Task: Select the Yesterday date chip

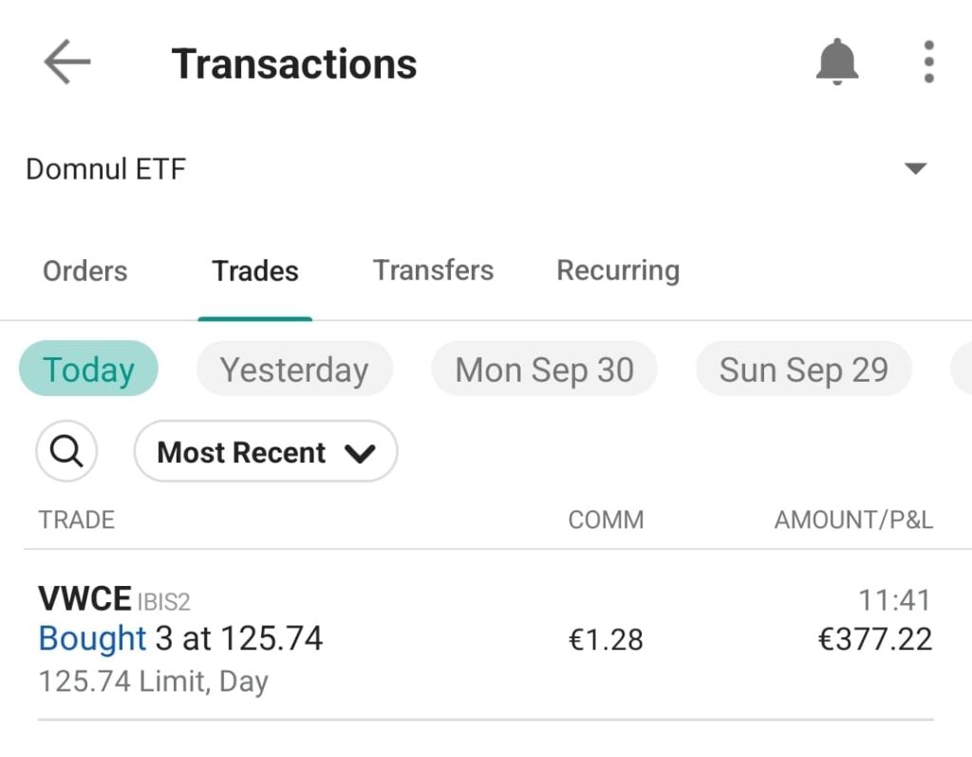Action: pyautogui.click(x=294, y=369)
